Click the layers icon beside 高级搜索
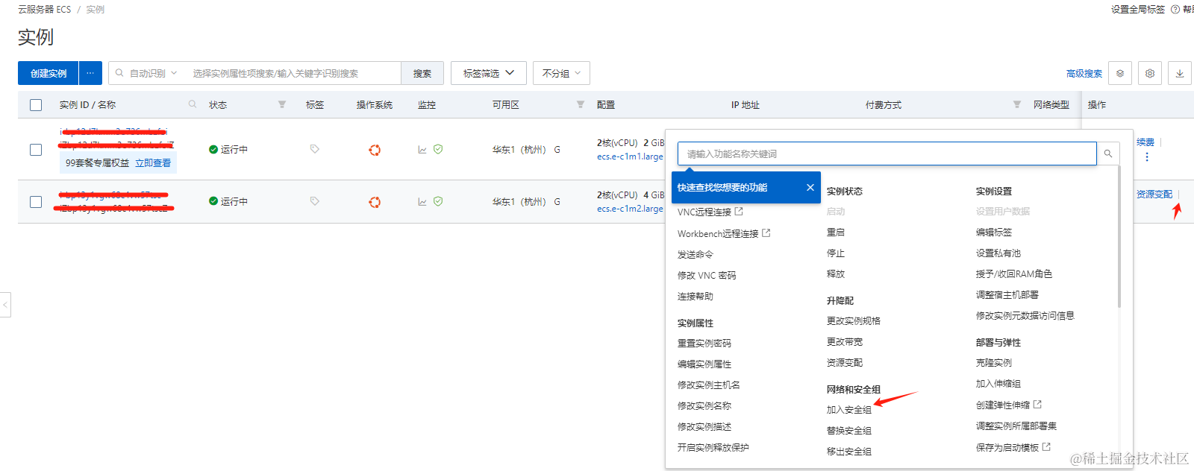This screenshot has width=1194, height=471. 1120,73
